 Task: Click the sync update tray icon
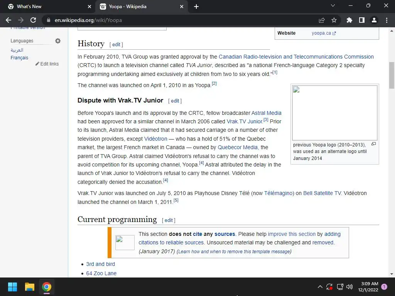click(329, 287)
